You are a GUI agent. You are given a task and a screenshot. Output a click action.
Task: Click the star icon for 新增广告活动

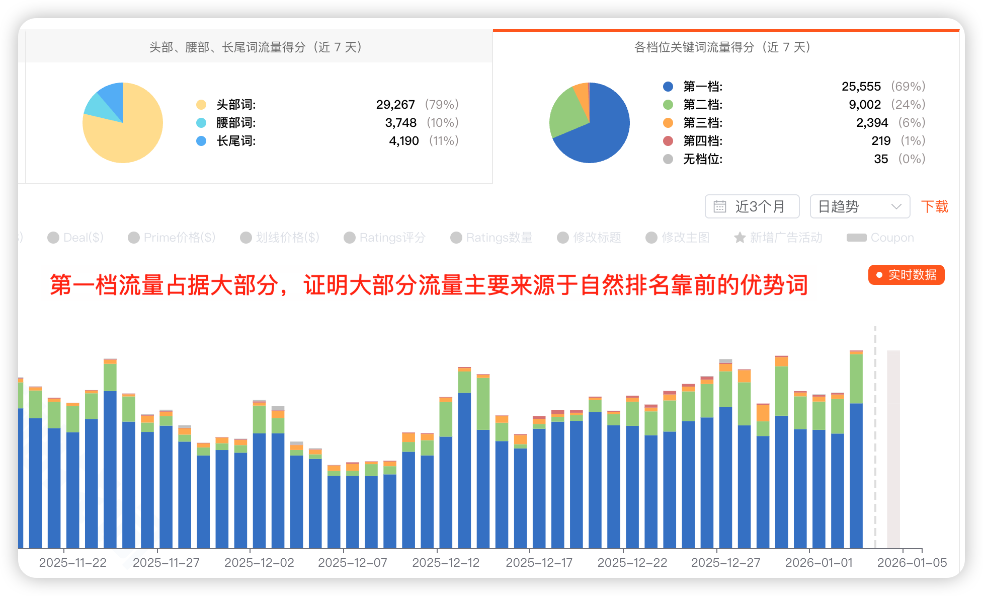tap(740, 238)
